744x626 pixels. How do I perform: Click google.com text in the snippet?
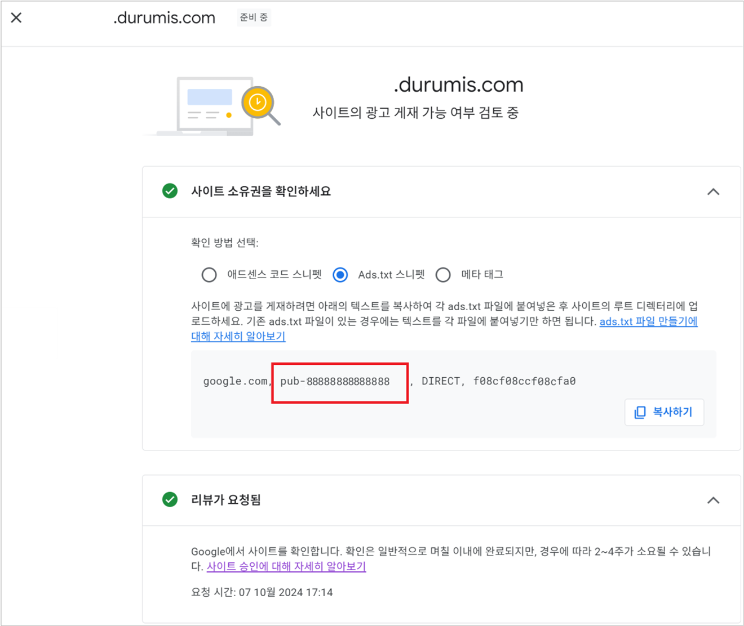point(235,381)
